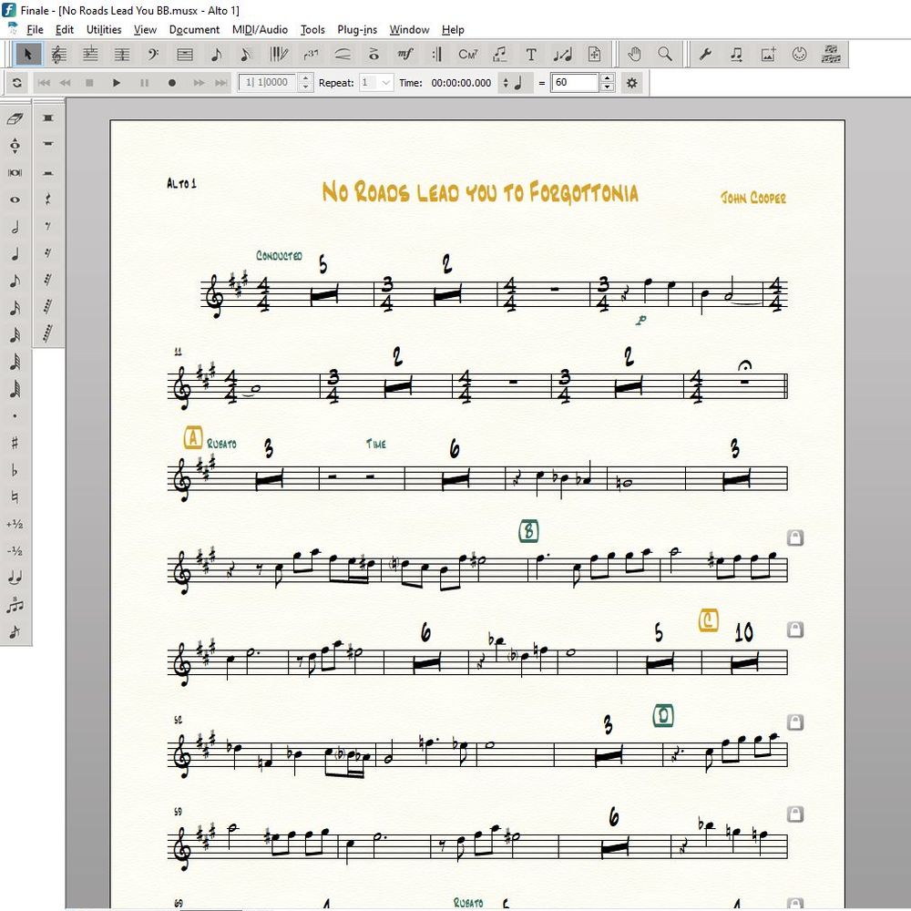This screenshot has width=911, height=911.
Task: Select the quarter rest in rests palette
Action: 48,200
